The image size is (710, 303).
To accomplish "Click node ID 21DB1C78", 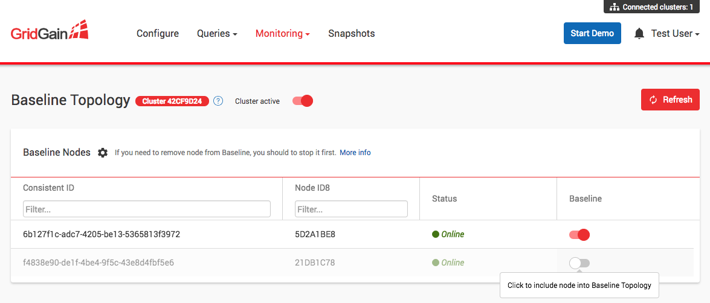I will 315,263.
